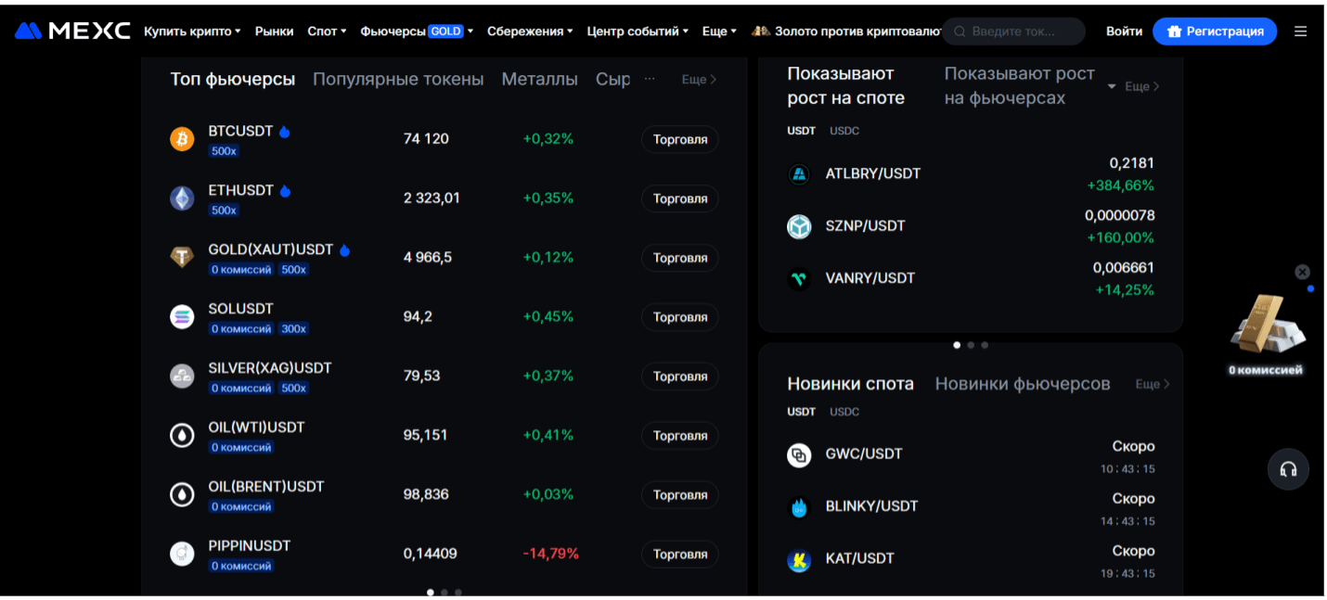Open the ellipsis next to Сырье tab

pyautogui.click(x=650, y=79)
